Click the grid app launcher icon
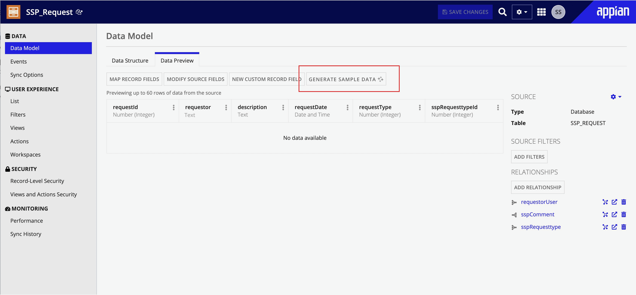 [x=541, y=12]
